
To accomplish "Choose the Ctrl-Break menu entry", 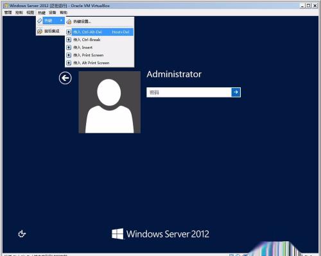I will [x=100, y=40].
